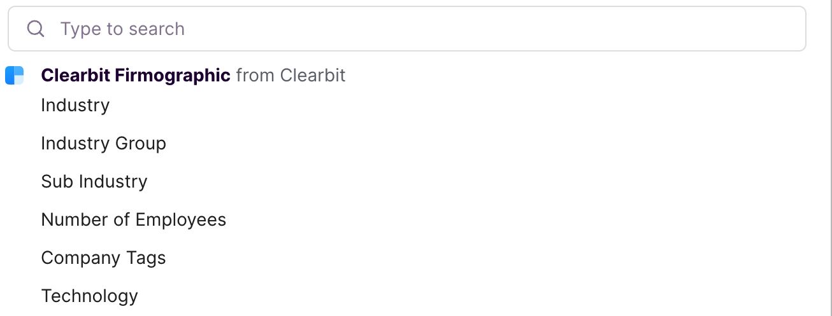The height and width of the screenshot is (316, 832).
Task: Click Industry, the first listed attribute
Action: pyautogui.click(x=75, y=105)
